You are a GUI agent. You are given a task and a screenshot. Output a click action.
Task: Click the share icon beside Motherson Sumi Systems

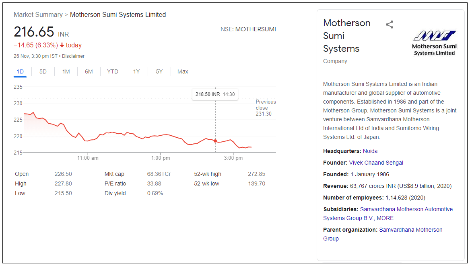point(390,24)
